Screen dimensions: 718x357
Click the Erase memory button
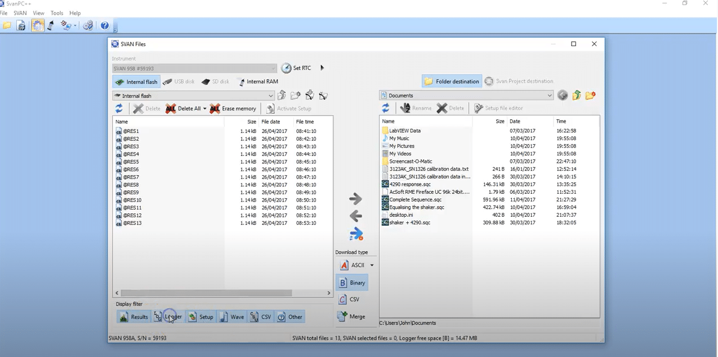233,109
